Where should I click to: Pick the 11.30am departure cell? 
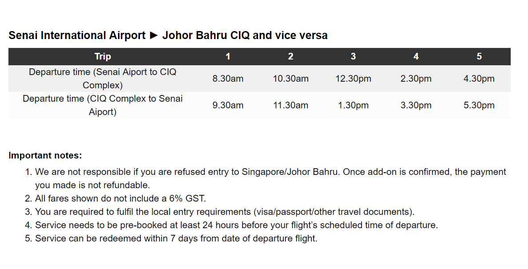click(x=290, y=105)
